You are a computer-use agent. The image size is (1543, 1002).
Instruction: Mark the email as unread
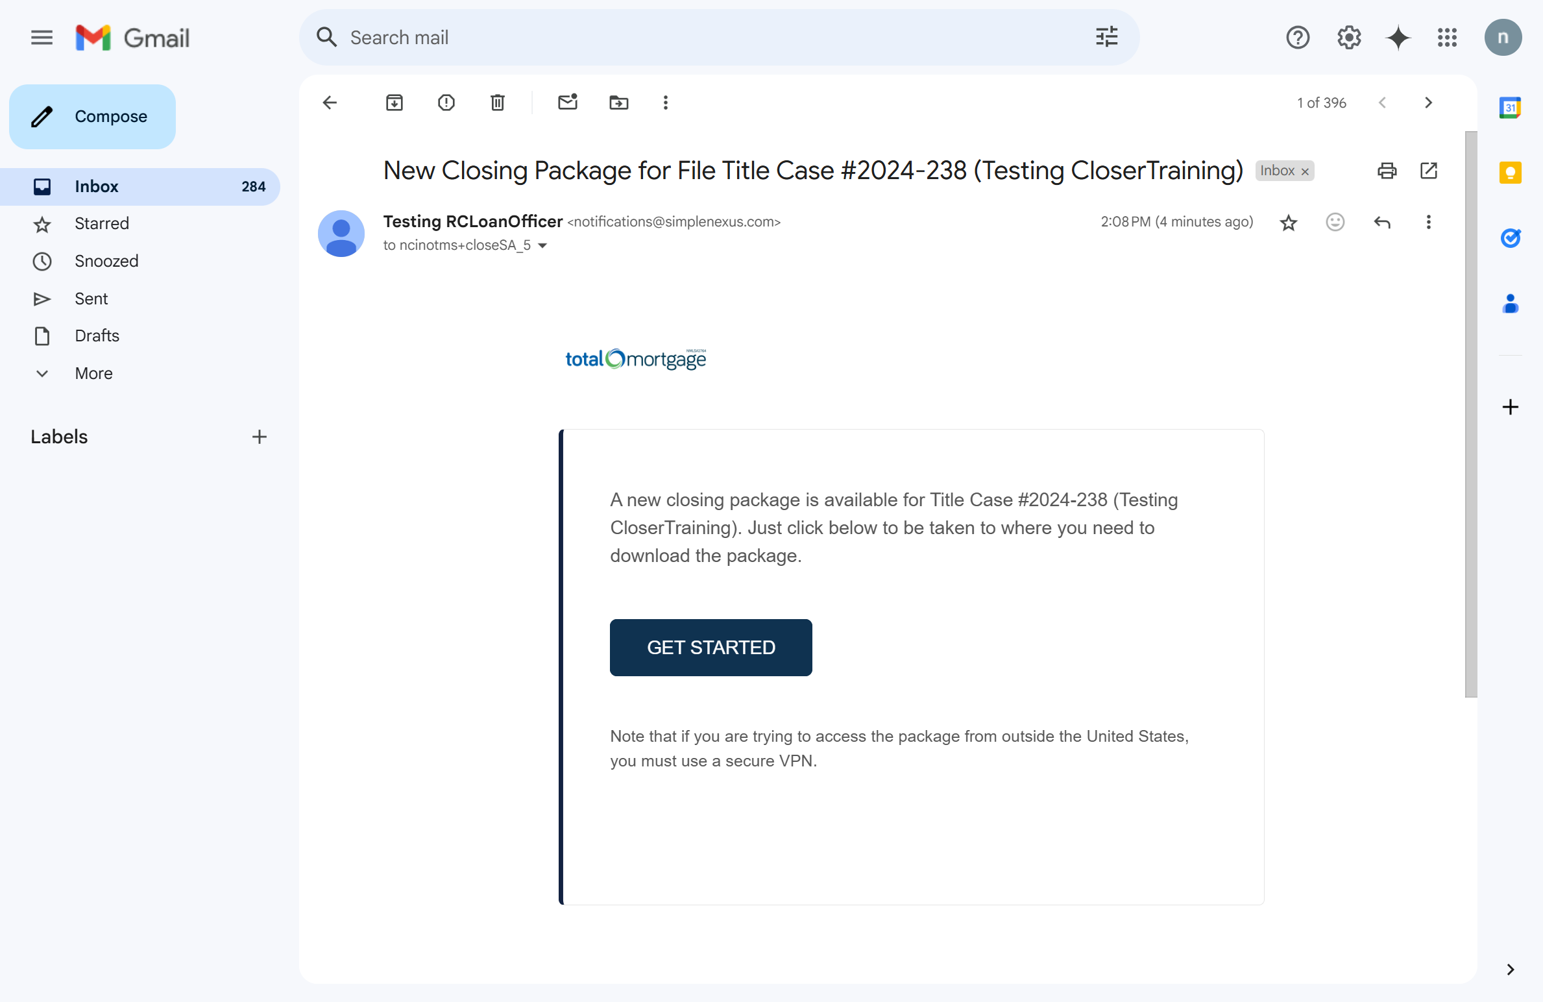click(568, 103)
